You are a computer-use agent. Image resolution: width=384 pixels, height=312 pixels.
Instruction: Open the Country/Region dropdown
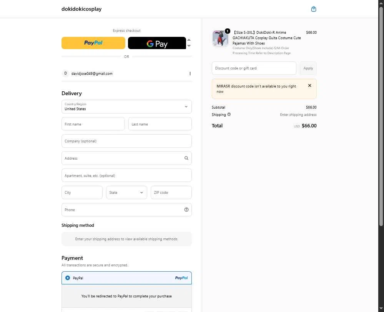(x=126, y=107)
